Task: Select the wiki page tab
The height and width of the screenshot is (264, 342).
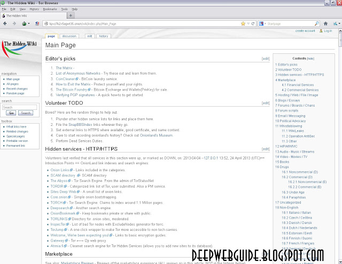Action: point(51,36)
